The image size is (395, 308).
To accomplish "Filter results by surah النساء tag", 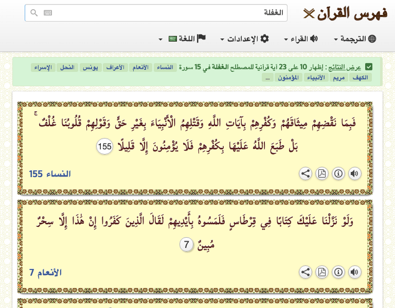I will coord(165,67).
